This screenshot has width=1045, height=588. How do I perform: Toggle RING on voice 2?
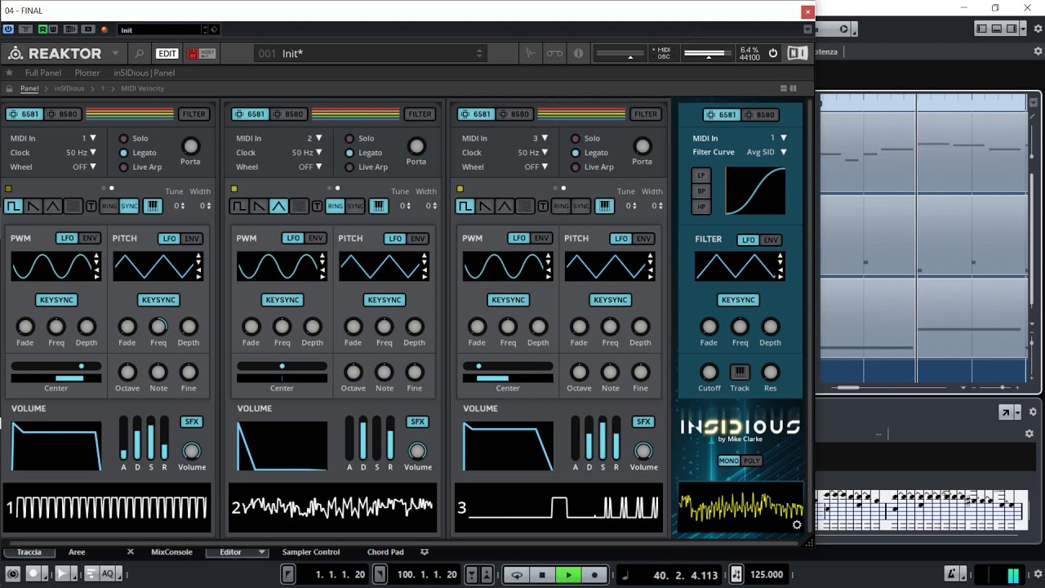click(x=335, y=206)
